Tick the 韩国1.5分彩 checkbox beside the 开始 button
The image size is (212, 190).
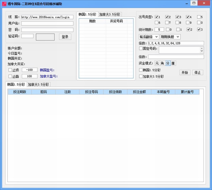pyautogui.click(x=141, y=70)
